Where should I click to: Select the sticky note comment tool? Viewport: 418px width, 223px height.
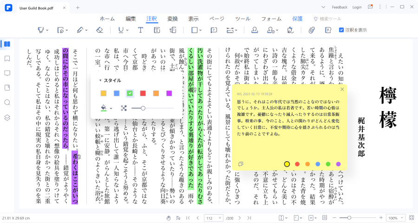214,30
